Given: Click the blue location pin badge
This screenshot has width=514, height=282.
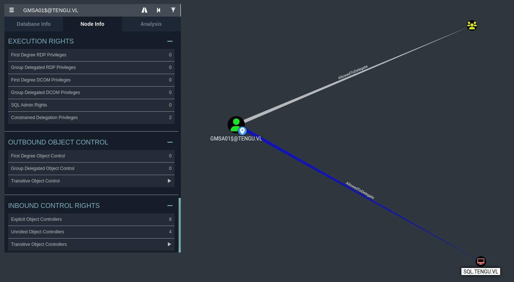Looking at the screenshot, I should [242, 131].
